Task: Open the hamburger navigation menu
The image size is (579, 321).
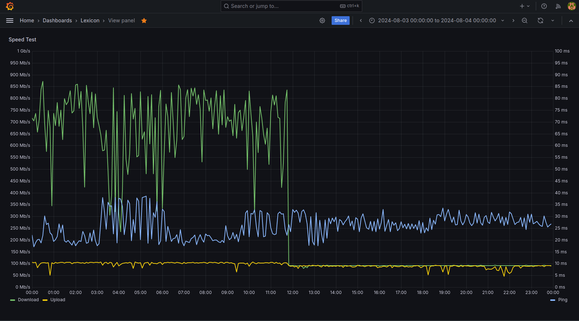Action: tap(10, 21)
